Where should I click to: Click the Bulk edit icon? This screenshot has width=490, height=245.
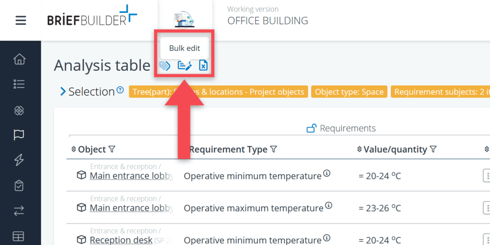tap(184, 66)
